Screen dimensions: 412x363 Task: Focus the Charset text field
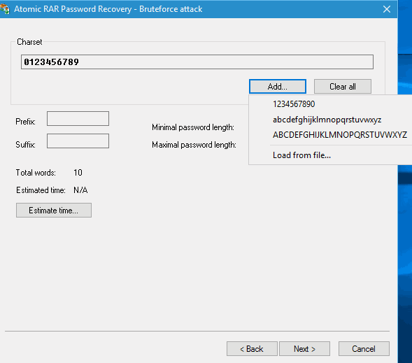[x=197, y=62]
